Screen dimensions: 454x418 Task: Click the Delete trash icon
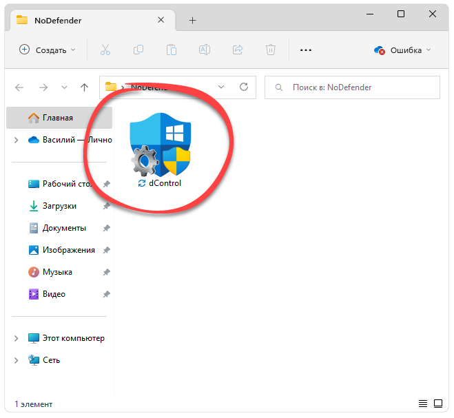coord(271,50)
